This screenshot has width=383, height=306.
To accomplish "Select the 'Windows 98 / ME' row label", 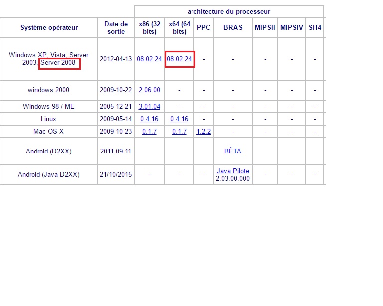I will (48, 106).
